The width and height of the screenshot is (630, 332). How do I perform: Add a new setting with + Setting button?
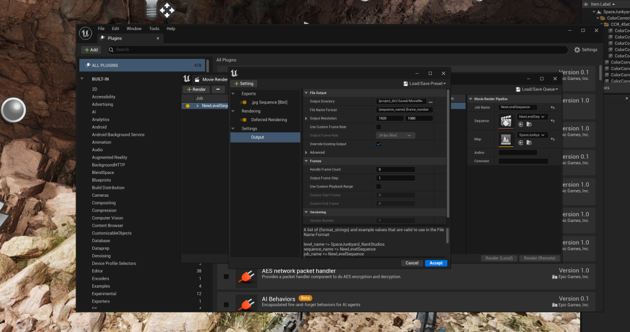click(x=244, y=84)
